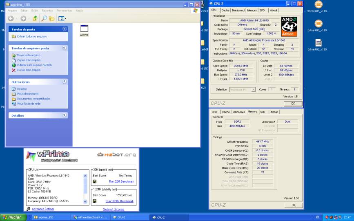This screenshot has width=354, height=221.
Task: Collapse the Tarefas de pasta panel
Action: click(65, 29)
